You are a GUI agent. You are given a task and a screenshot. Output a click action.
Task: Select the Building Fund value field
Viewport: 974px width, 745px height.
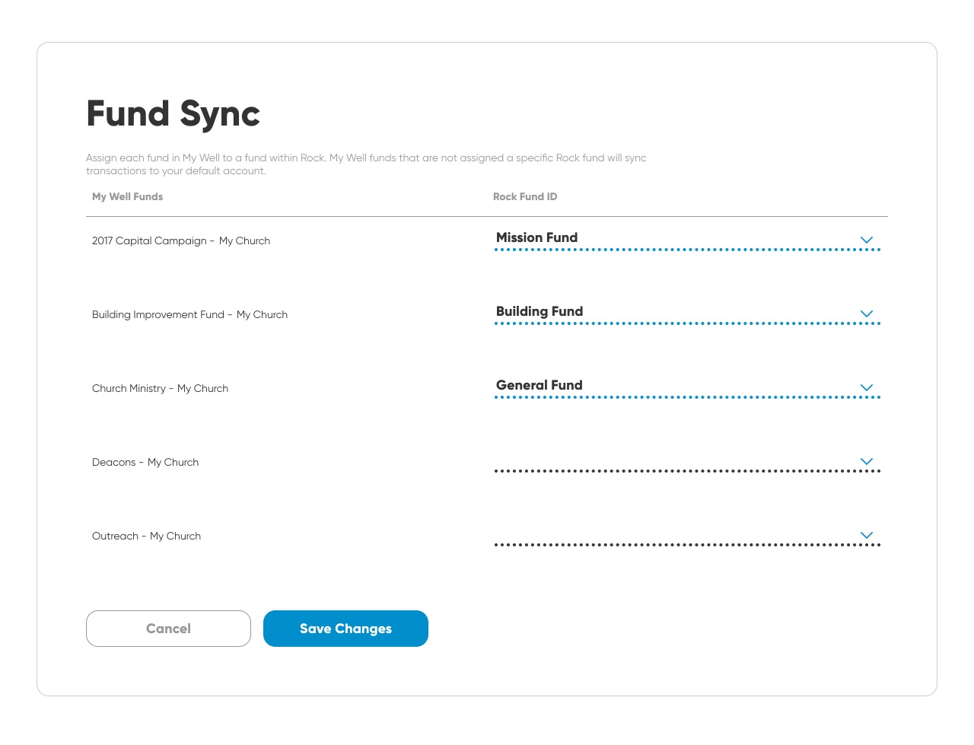click(687, 313)
